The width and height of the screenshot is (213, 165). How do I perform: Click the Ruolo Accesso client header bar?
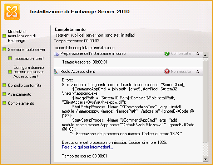click(x=128, y=71)
